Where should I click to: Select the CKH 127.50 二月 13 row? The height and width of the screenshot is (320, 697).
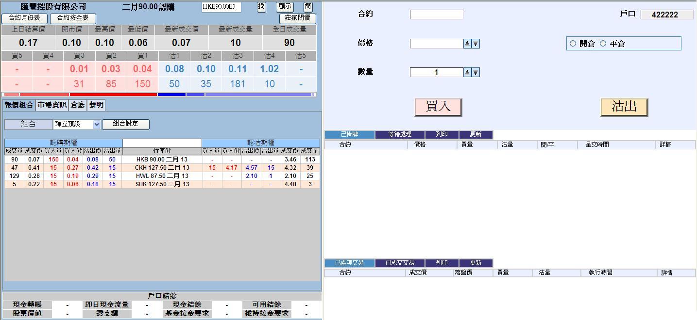coord(162,168)
